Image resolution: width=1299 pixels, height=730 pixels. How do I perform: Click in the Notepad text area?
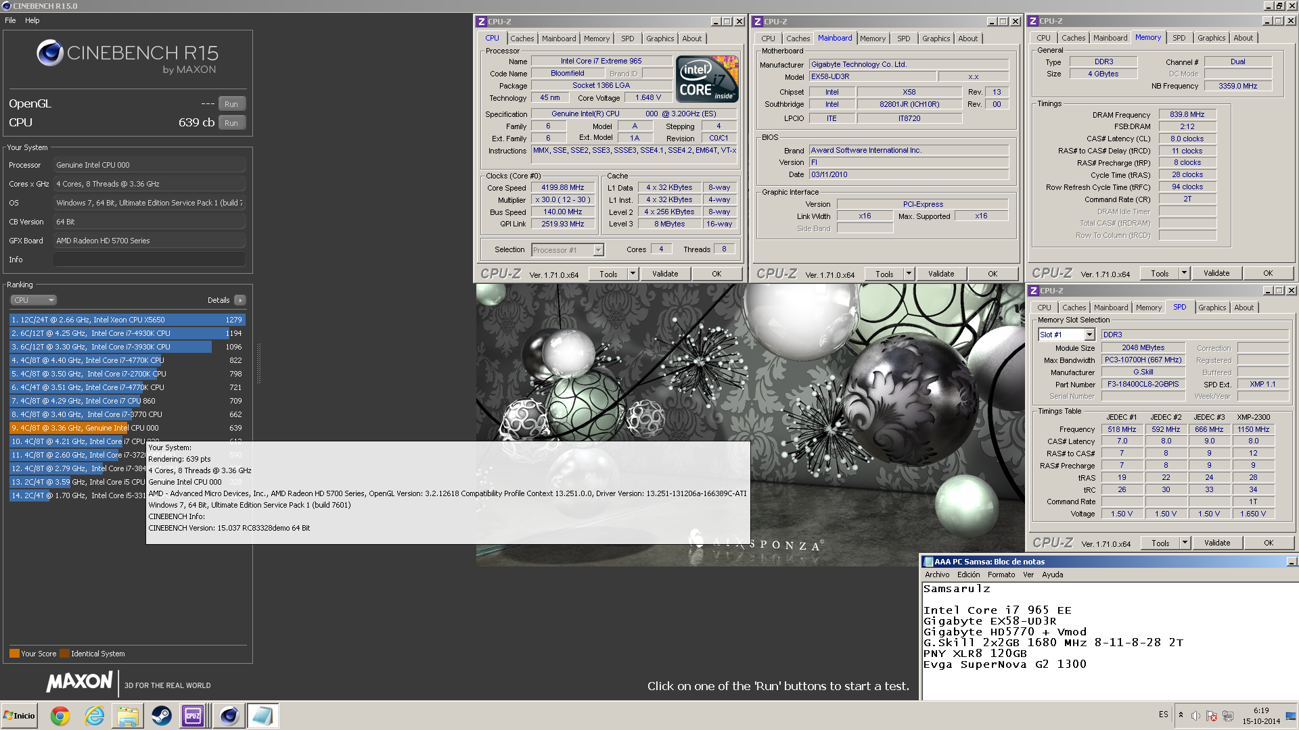click(1110, 641)
